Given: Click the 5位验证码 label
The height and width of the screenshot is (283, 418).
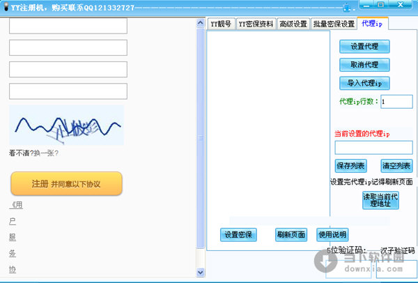Looking at the screenshot, I should click(346, 251).
